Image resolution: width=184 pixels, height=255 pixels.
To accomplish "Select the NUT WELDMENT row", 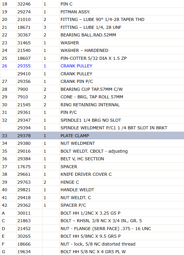I will [x=92, y=143].
